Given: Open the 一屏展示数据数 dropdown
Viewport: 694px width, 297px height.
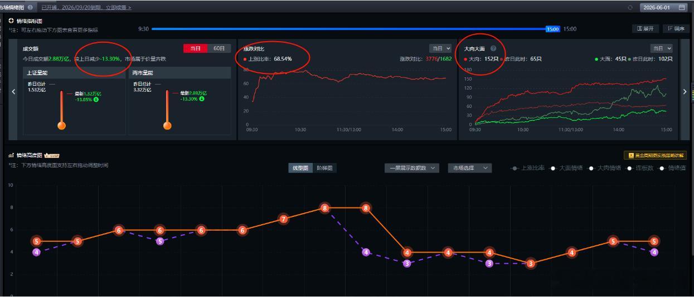Looking at the screenshot, I should click(412, 168).
